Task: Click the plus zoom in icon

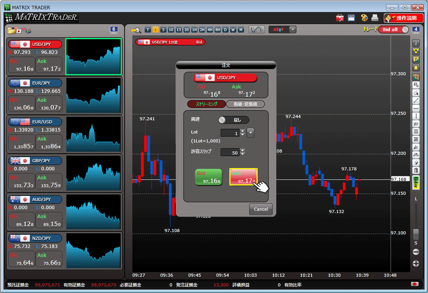Action: [x=416, y=263]
